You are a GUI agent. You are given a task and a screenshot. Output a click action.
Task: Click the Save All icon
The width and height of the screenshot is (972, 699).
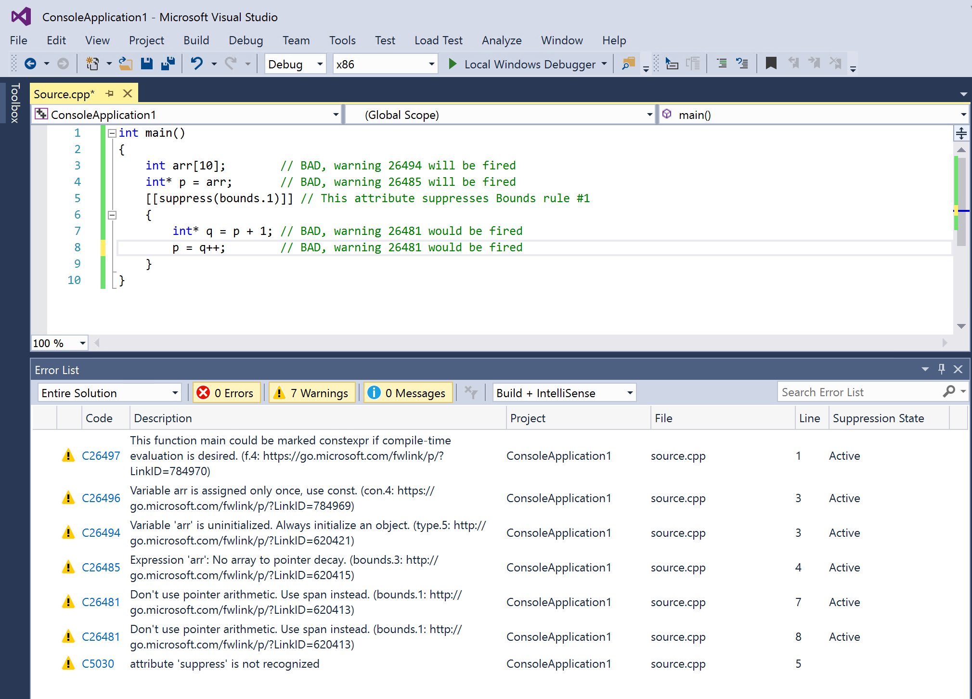tap(168, 64)
